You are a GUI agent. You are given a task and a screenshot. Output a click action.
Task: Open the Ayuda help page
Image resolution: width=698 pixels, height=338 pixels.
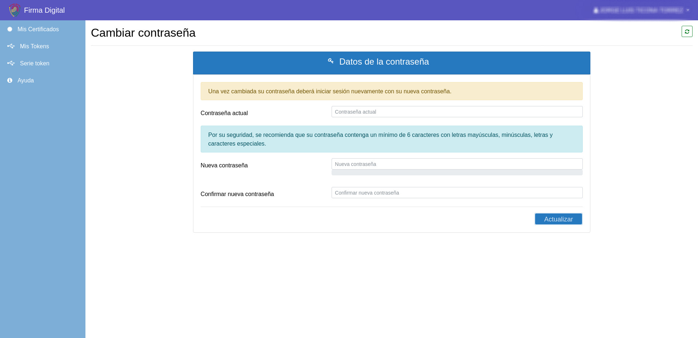[25, 80]
